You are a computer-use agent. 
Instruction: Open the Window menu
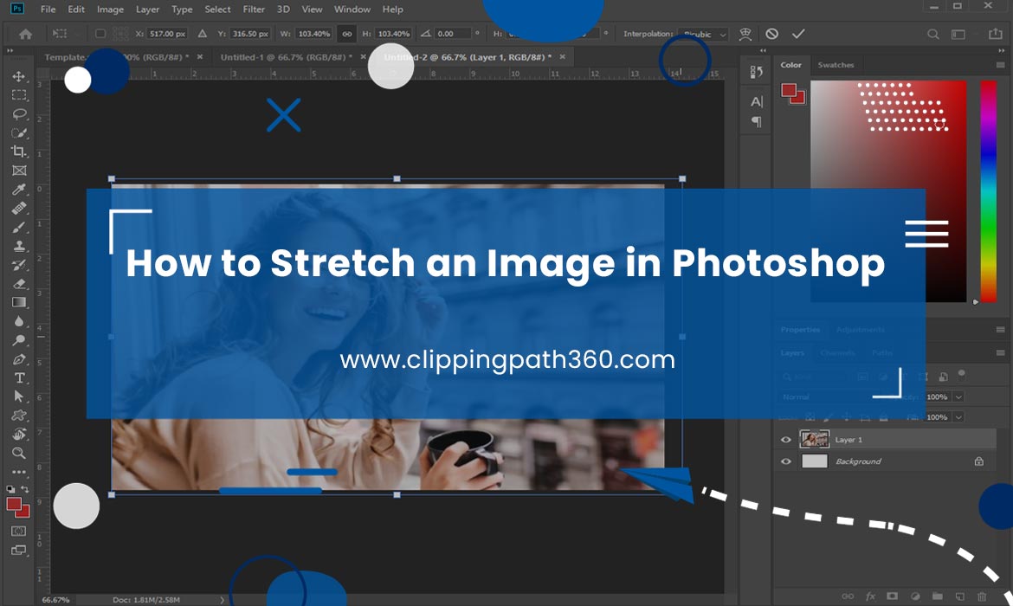tap(352, 9)
